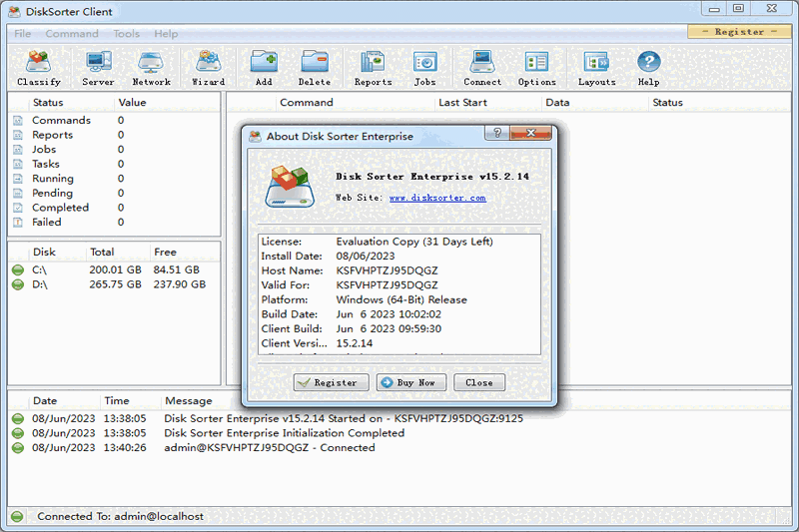This screenshot has width=799, height=532.
Task: Click the About dialog question mark button
Action: [497, 133]
